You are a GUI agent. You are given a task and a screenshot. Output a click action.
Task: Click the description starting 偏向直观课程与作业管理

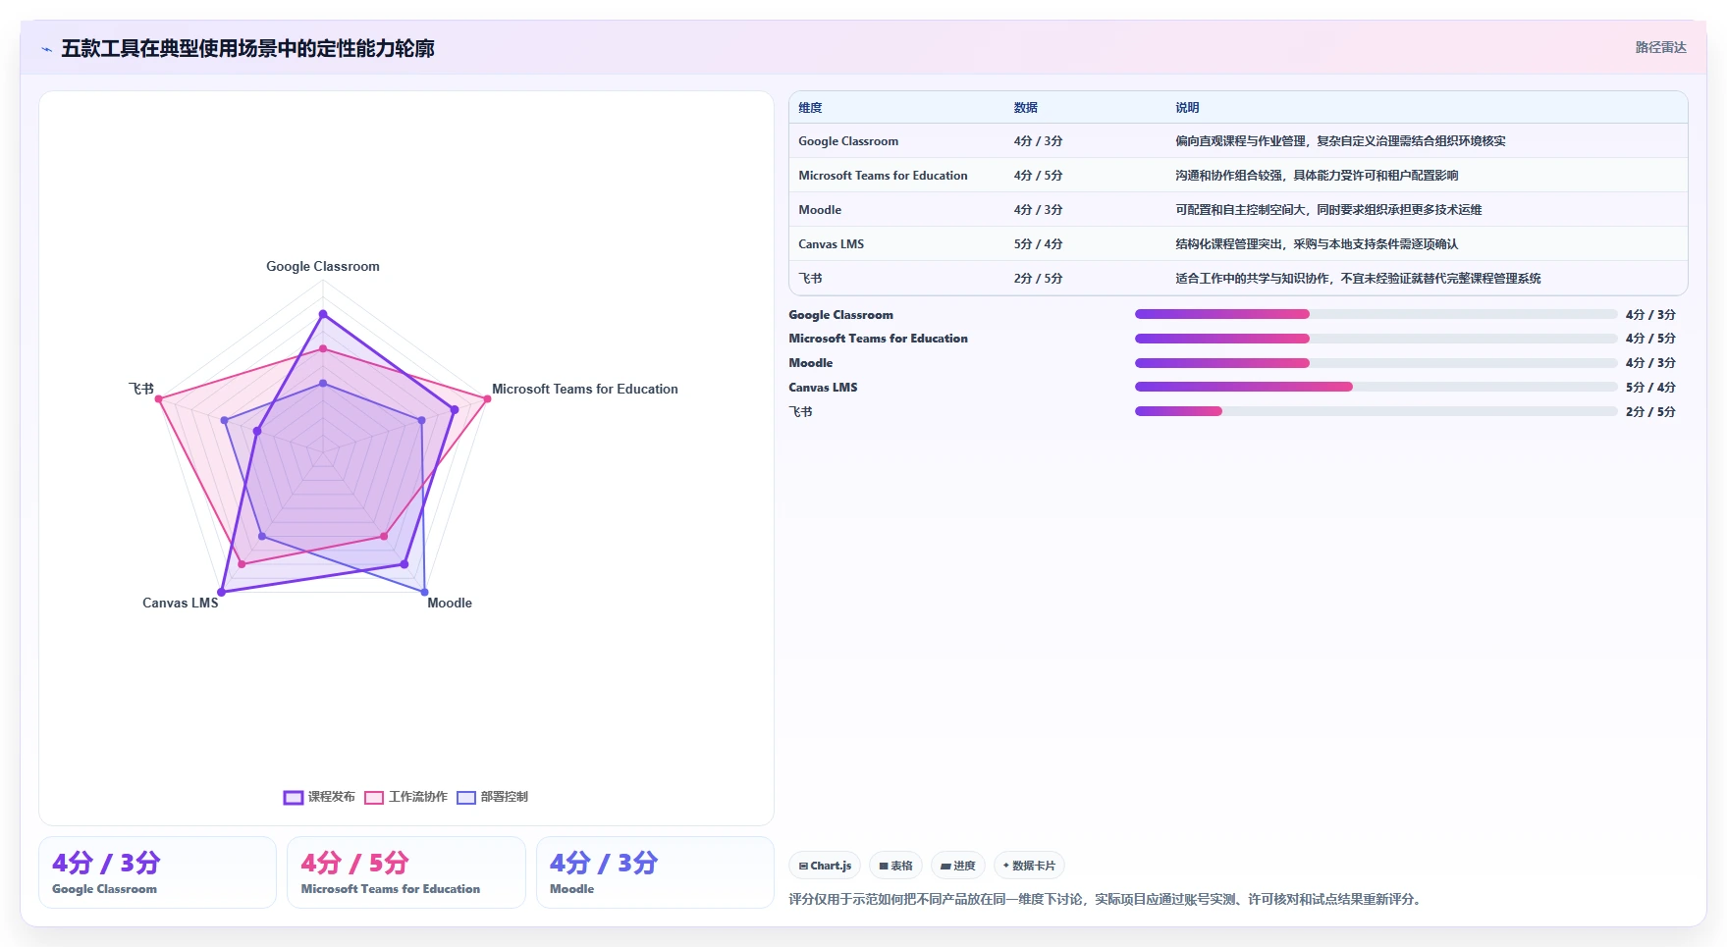point(1340,141)
